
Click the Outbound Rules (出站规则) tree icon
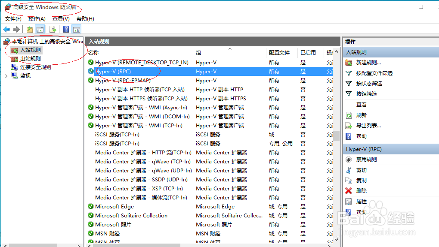(14, 59)
